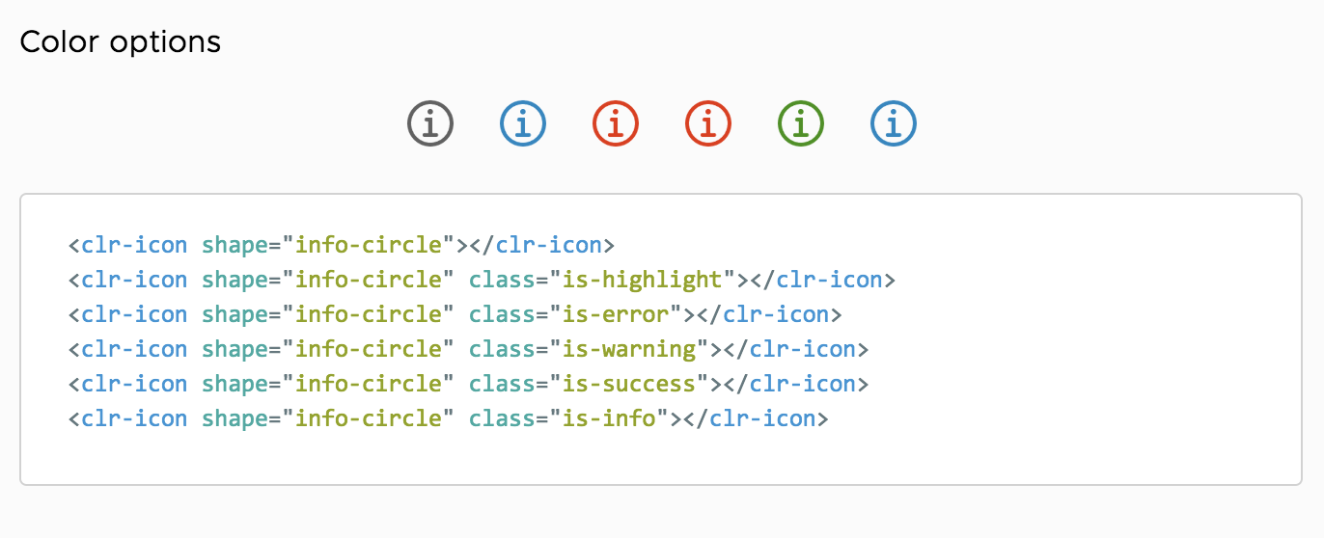Click the gray default info-circle icon
The width and height of the screenshot is (1324, 538).
(430, 123)
